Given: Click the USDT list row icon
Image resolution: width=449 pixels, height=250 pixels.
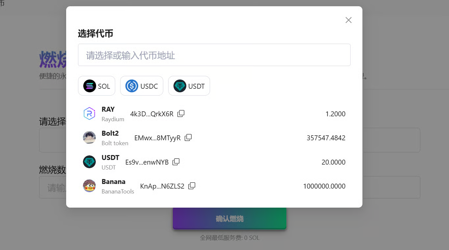Looking at the screenshot, I should pos(89,162).
